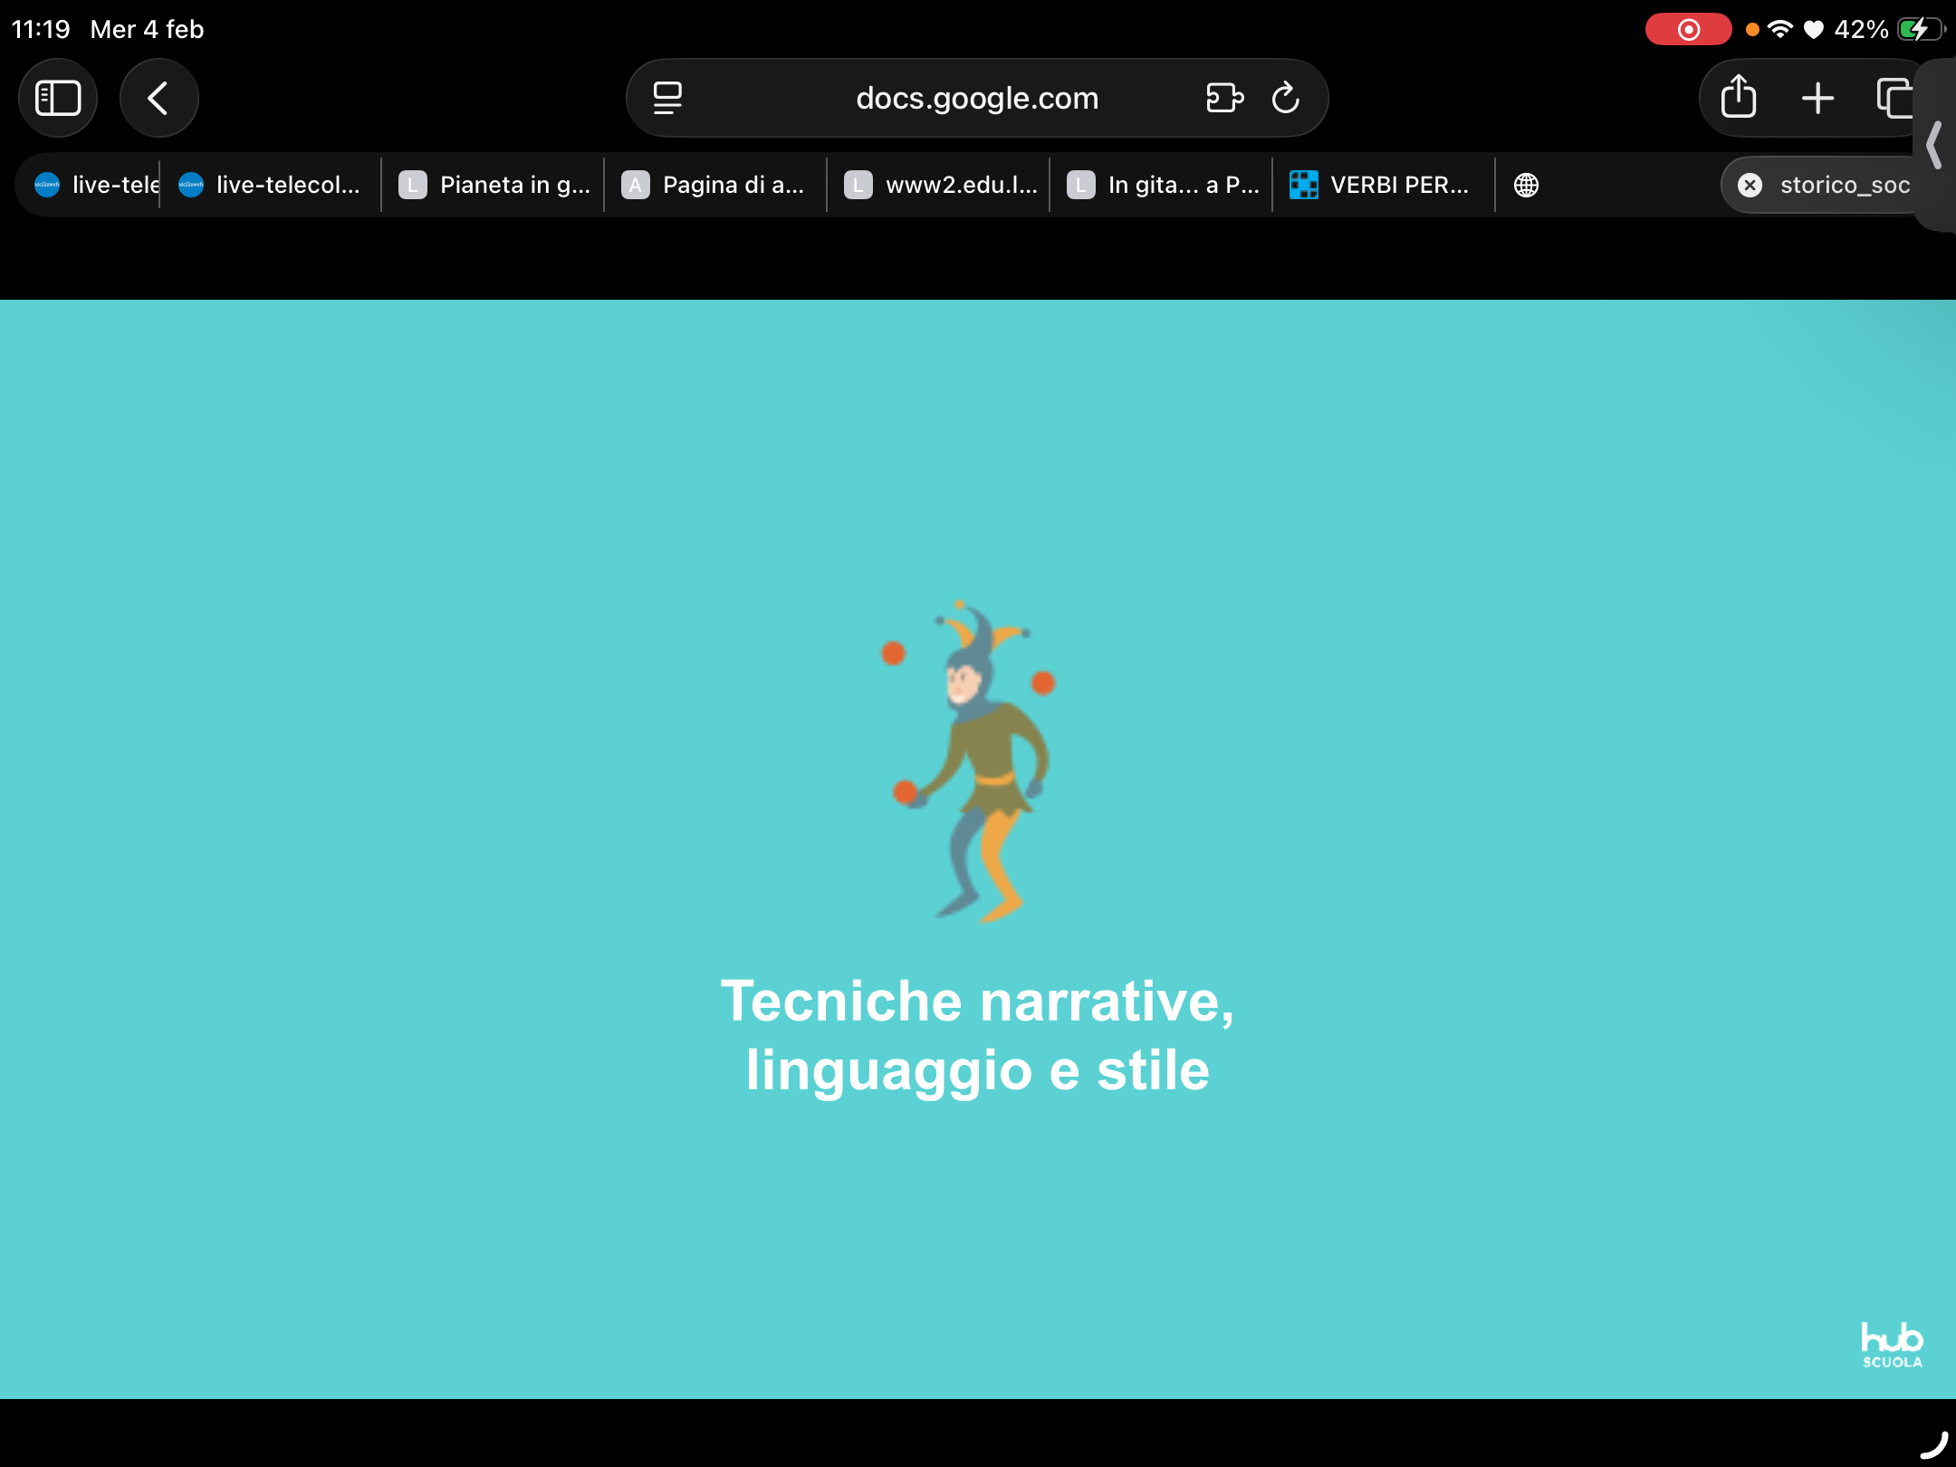Reload the page with refresh icon
This screenshot has height=1467, width=1956.
[x=1286, y=98]
